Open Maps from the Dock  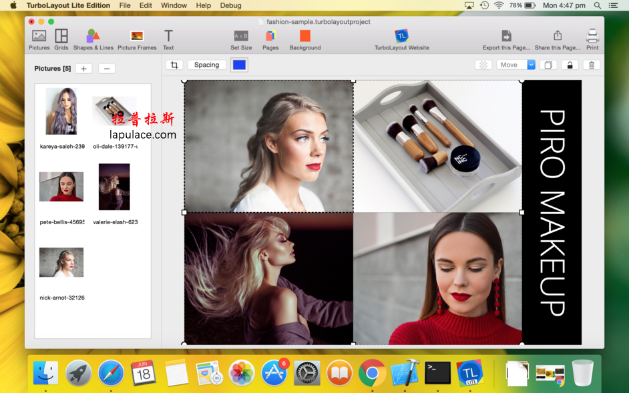pyautogui.click(x=209, y=373)
